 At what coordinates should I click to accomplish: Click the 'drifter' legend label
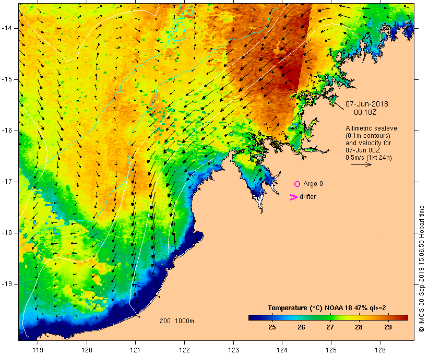pos(307,197)
